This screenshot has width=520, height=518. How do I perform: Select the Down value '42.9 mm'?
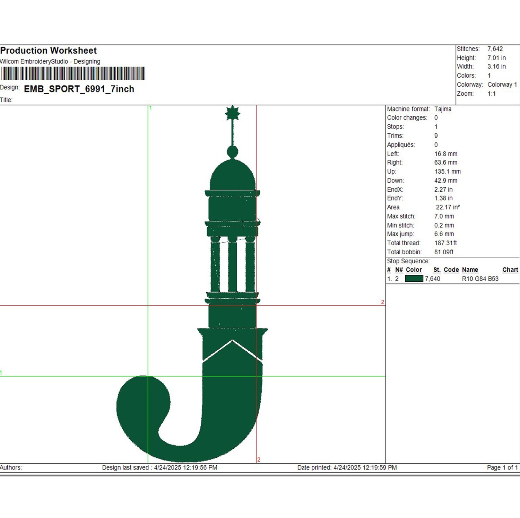point(446,181)
